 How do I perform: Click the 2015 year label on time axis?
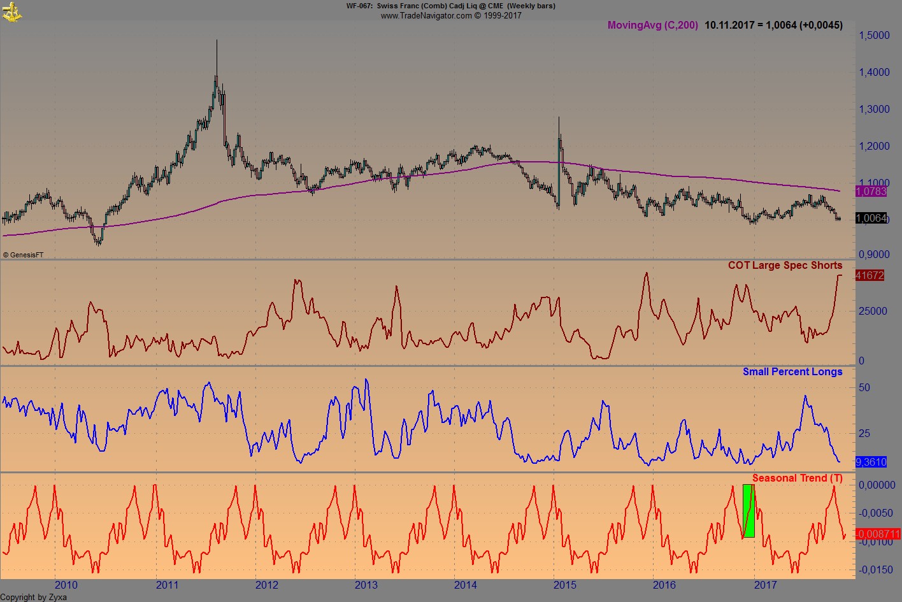tap(564, 585)
